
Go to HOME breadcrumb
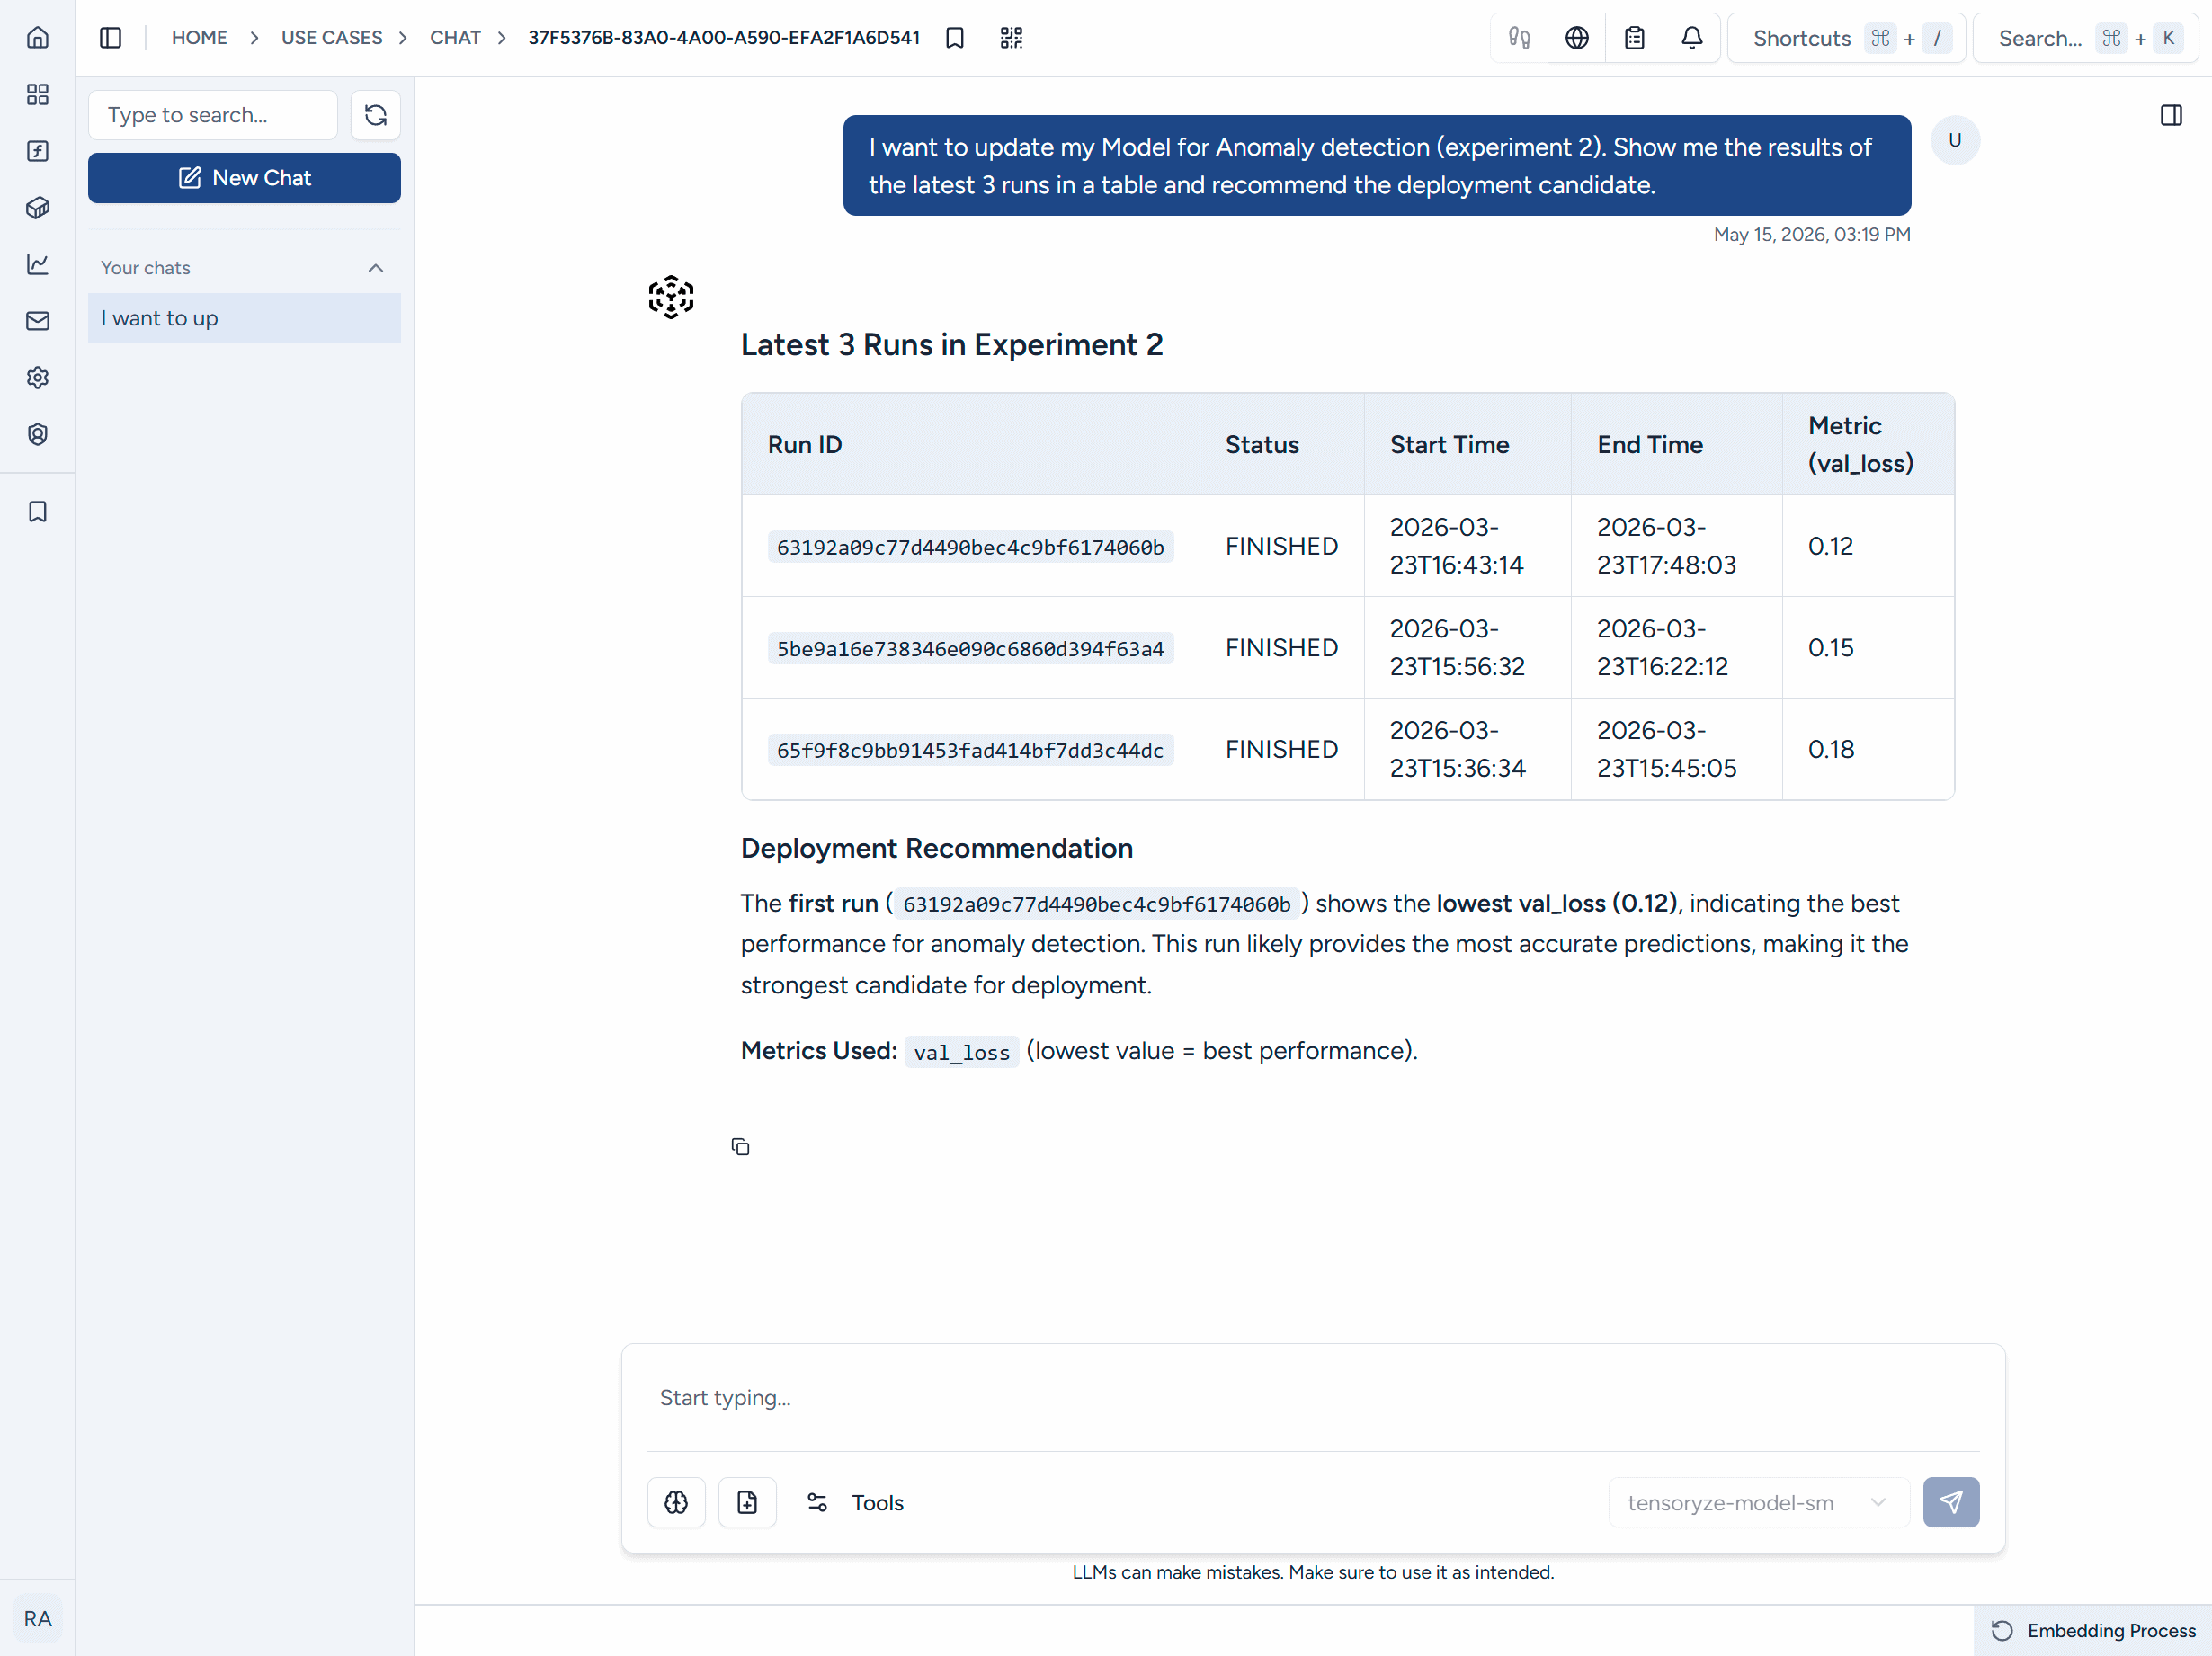coord(199,38)
